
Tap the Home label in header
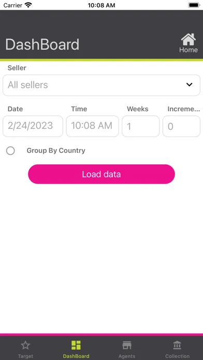(x=189, y=50)
